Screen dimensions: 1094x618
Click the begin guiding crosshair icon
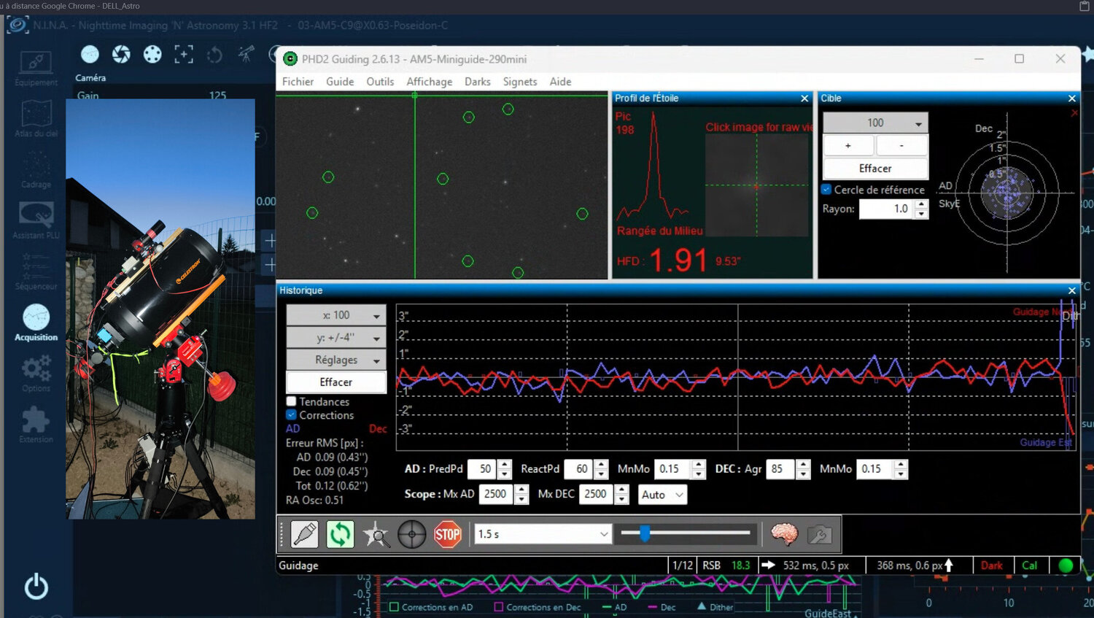[411, 534]
